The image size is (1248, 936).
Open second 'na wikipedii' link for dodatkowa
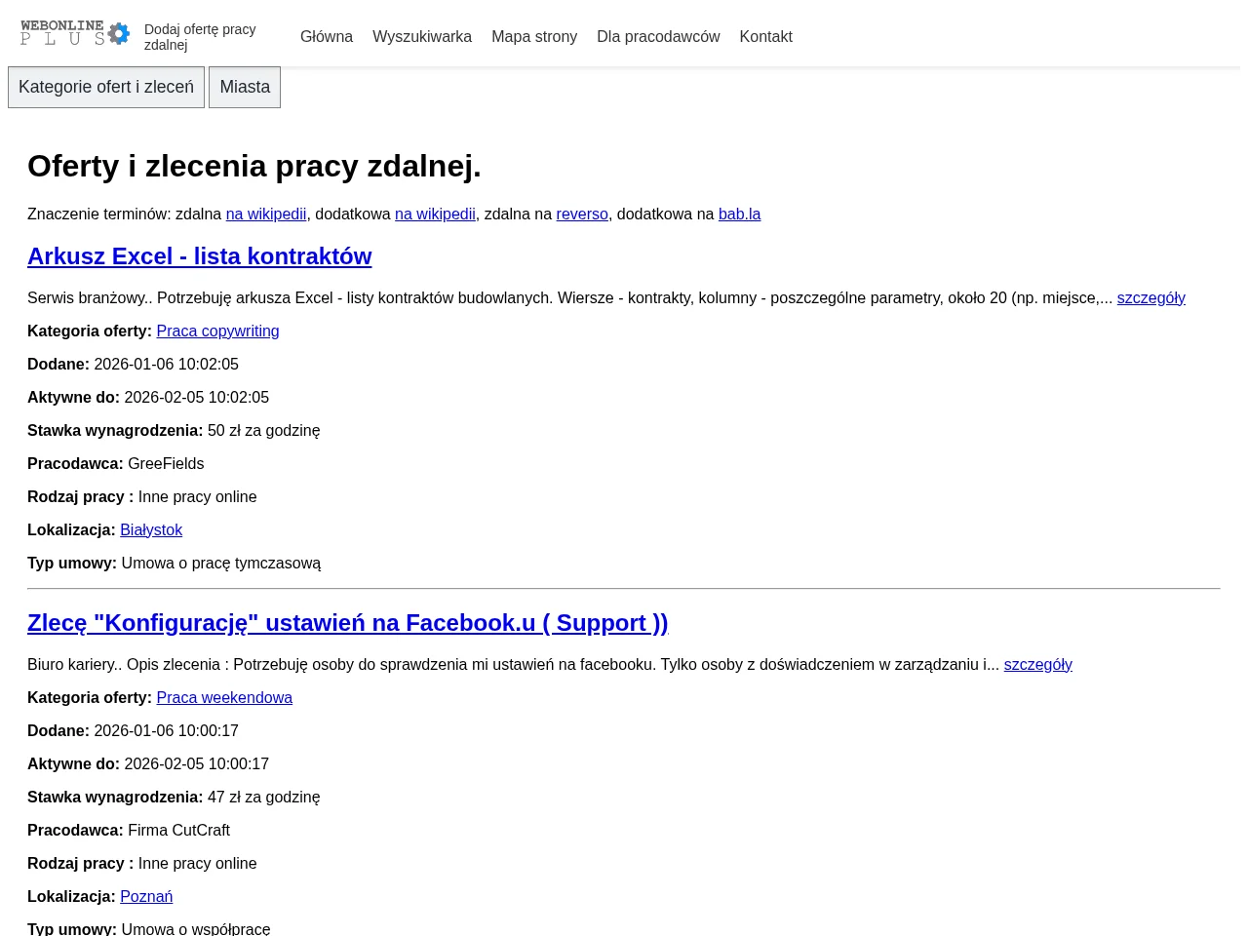[435, 214]
